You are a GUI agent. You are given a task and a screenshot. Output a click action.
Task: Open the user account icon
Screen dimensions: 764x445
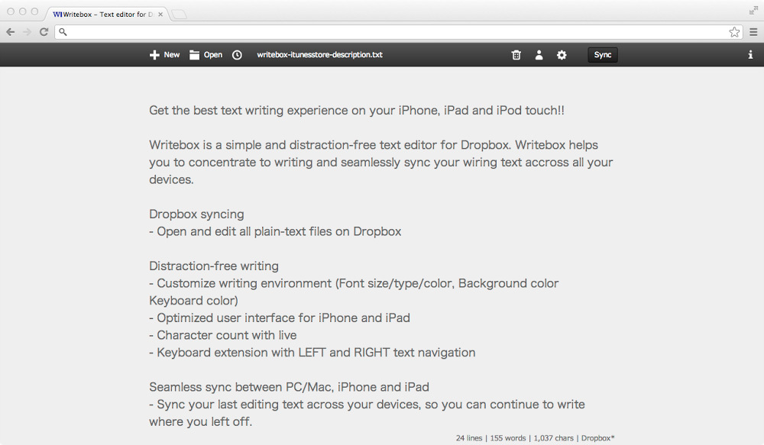(x=539, y=54)
